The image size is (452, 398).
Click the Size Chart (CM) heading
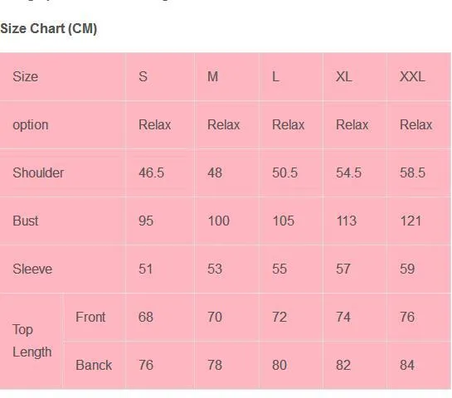click(48, 28)
